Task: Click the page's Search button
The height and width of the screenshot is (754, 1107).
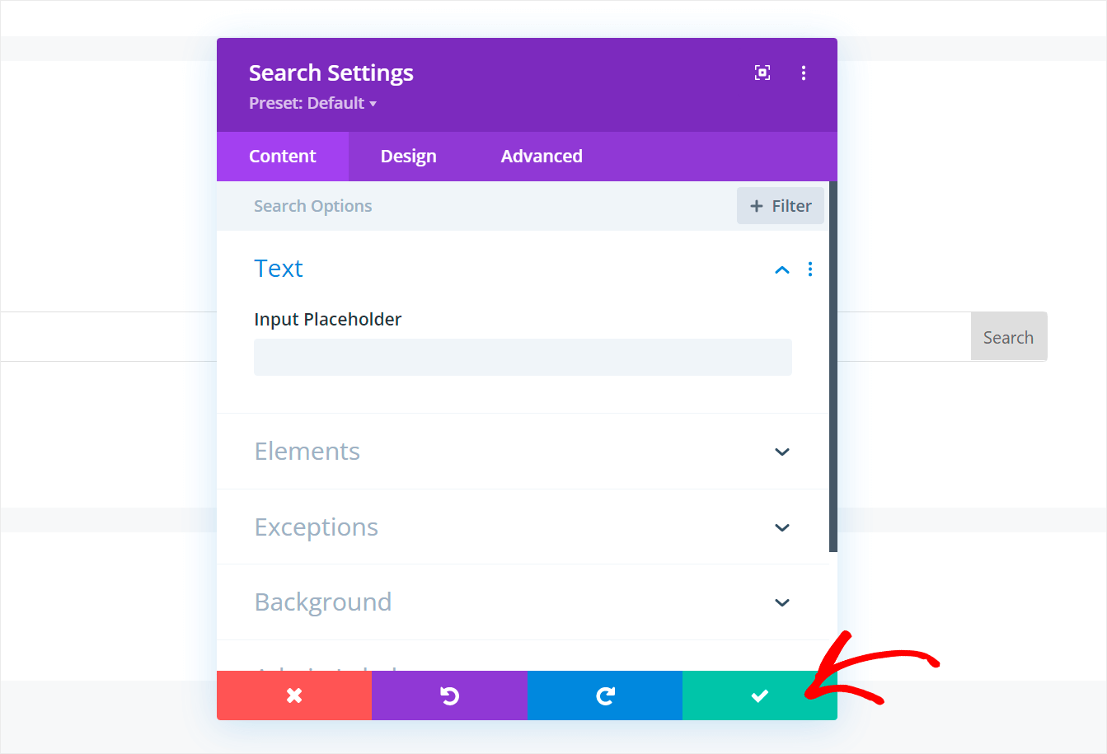Action: (x=1008, y=336)
